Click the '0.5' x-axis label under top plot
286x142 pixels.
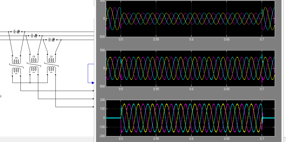[x=121, y=39]
